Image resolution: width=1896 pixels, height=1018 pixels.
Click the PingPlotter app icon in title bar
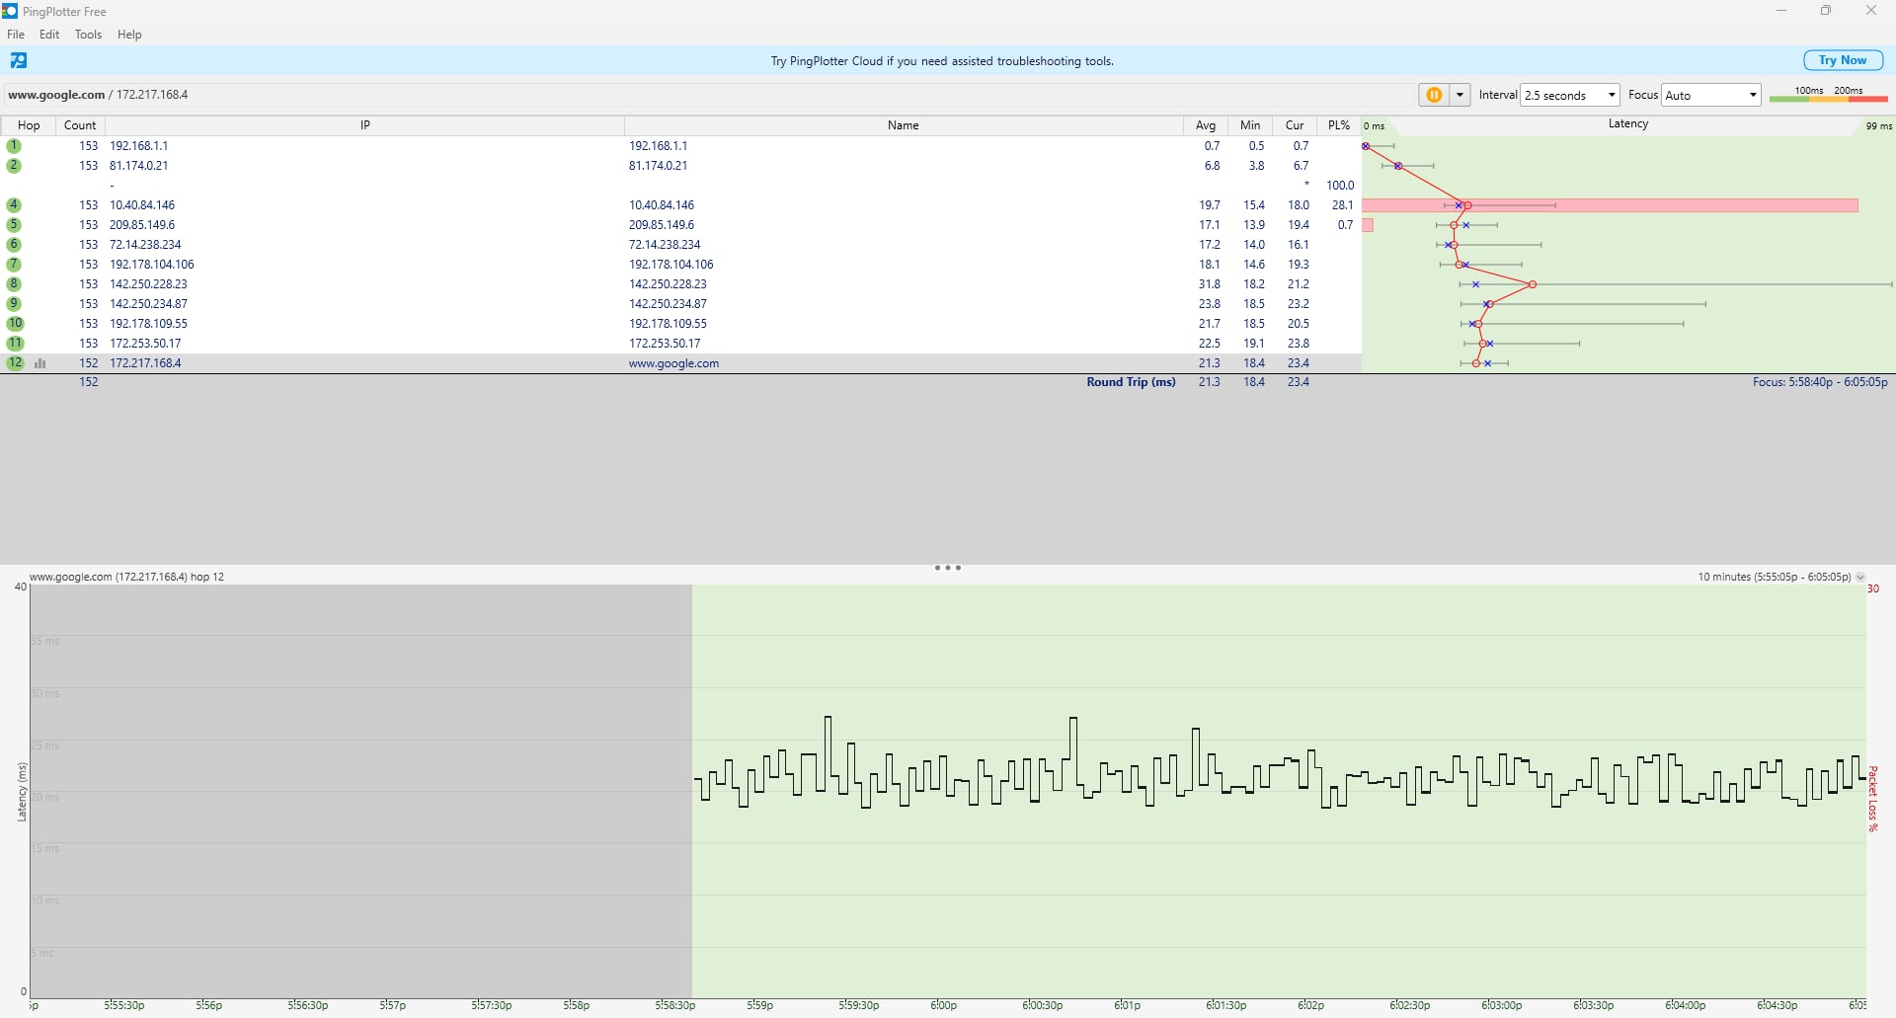(x=10, y=11)
